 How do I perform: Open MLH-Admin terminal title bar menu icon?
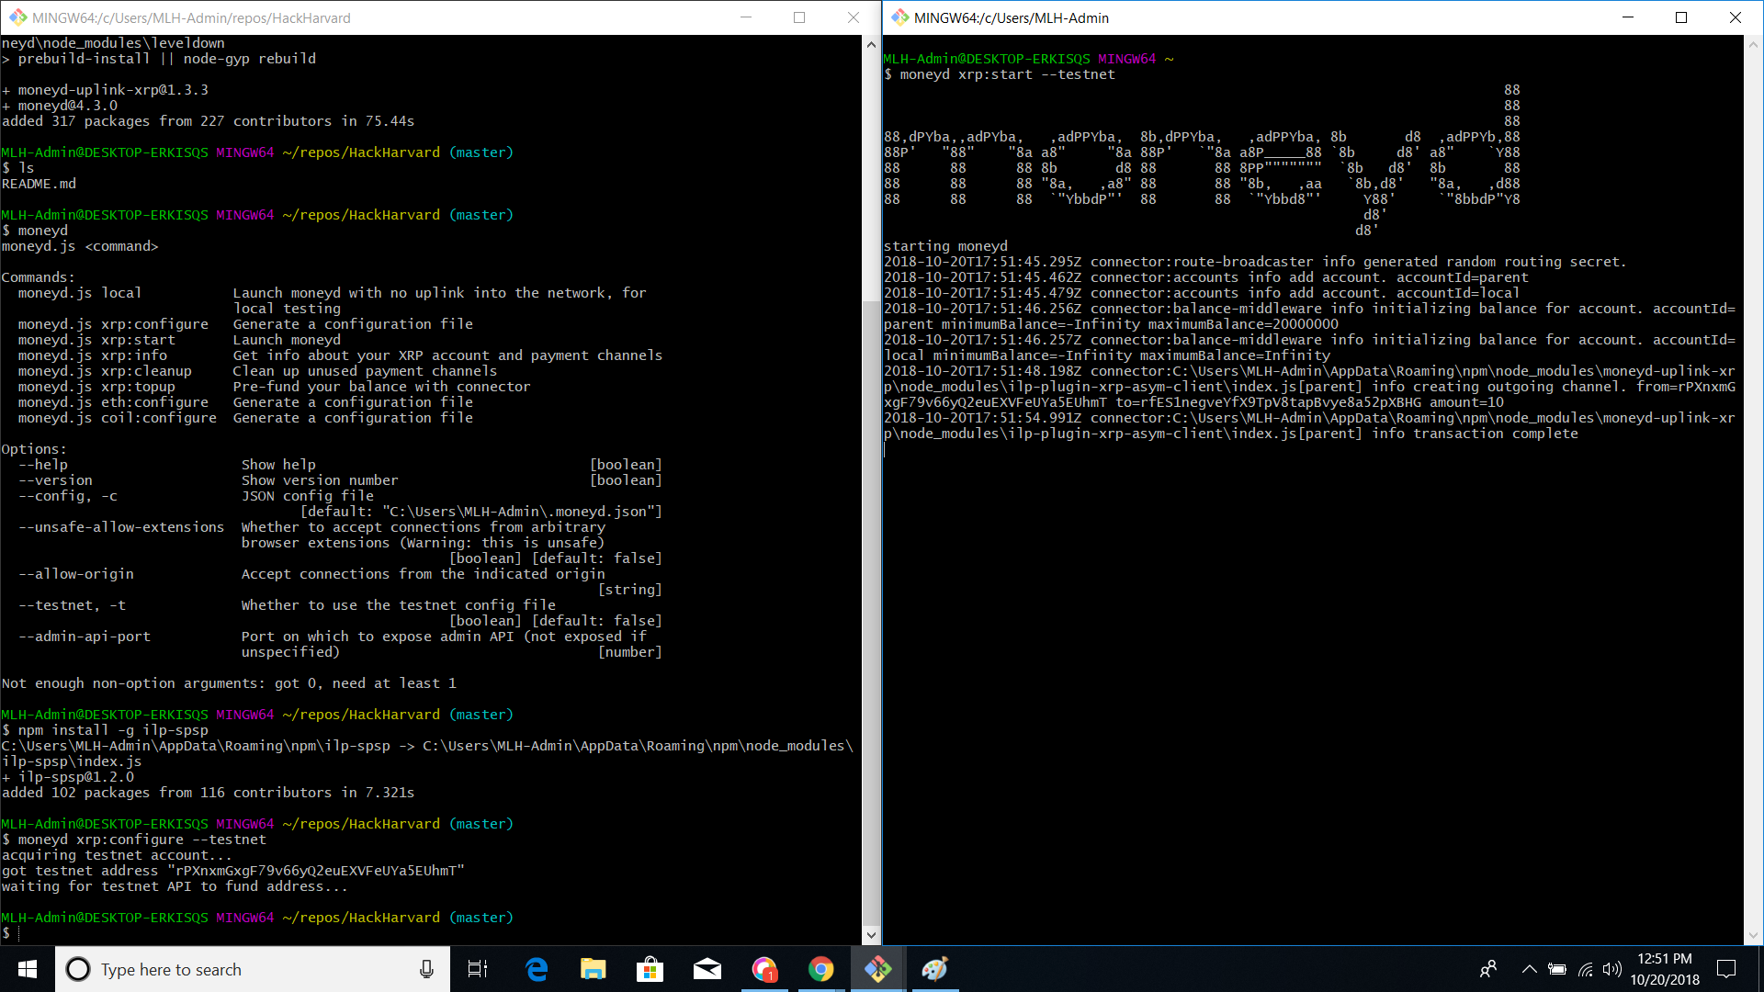click(x=899, y=17)
